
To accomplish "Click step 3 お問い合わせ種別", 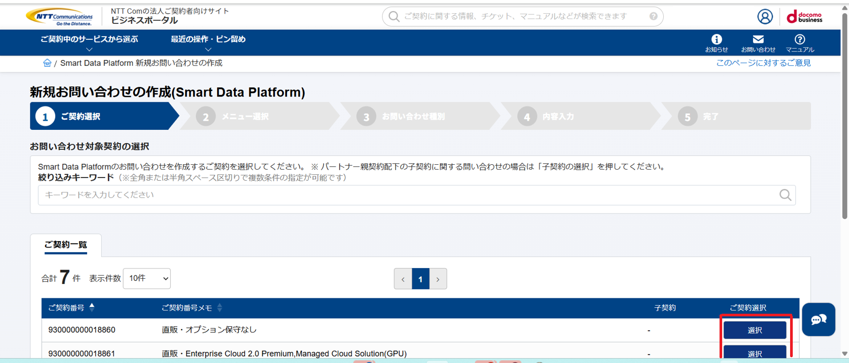I will 420,116.
